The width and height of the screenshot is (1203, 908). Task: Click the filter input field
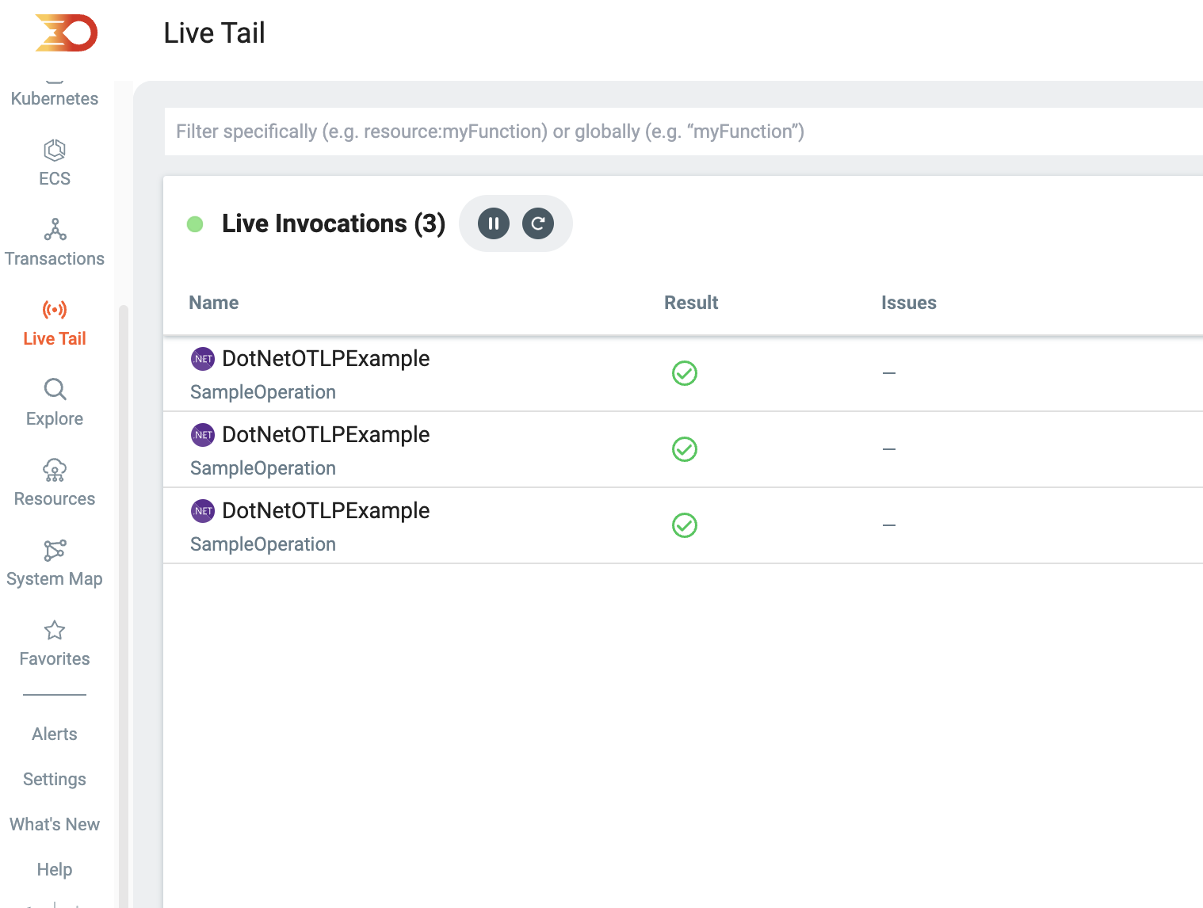[555, 132]
